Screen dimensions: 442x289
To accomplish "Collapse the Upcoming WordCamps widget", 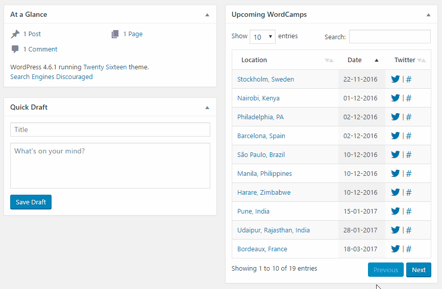I will [428, 15].
